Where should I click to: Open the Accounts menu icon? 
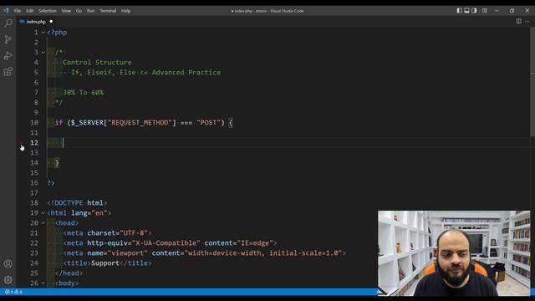pyautogui.click(x=8, y=264)
